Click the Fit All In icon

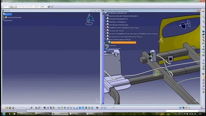point(62,108)
